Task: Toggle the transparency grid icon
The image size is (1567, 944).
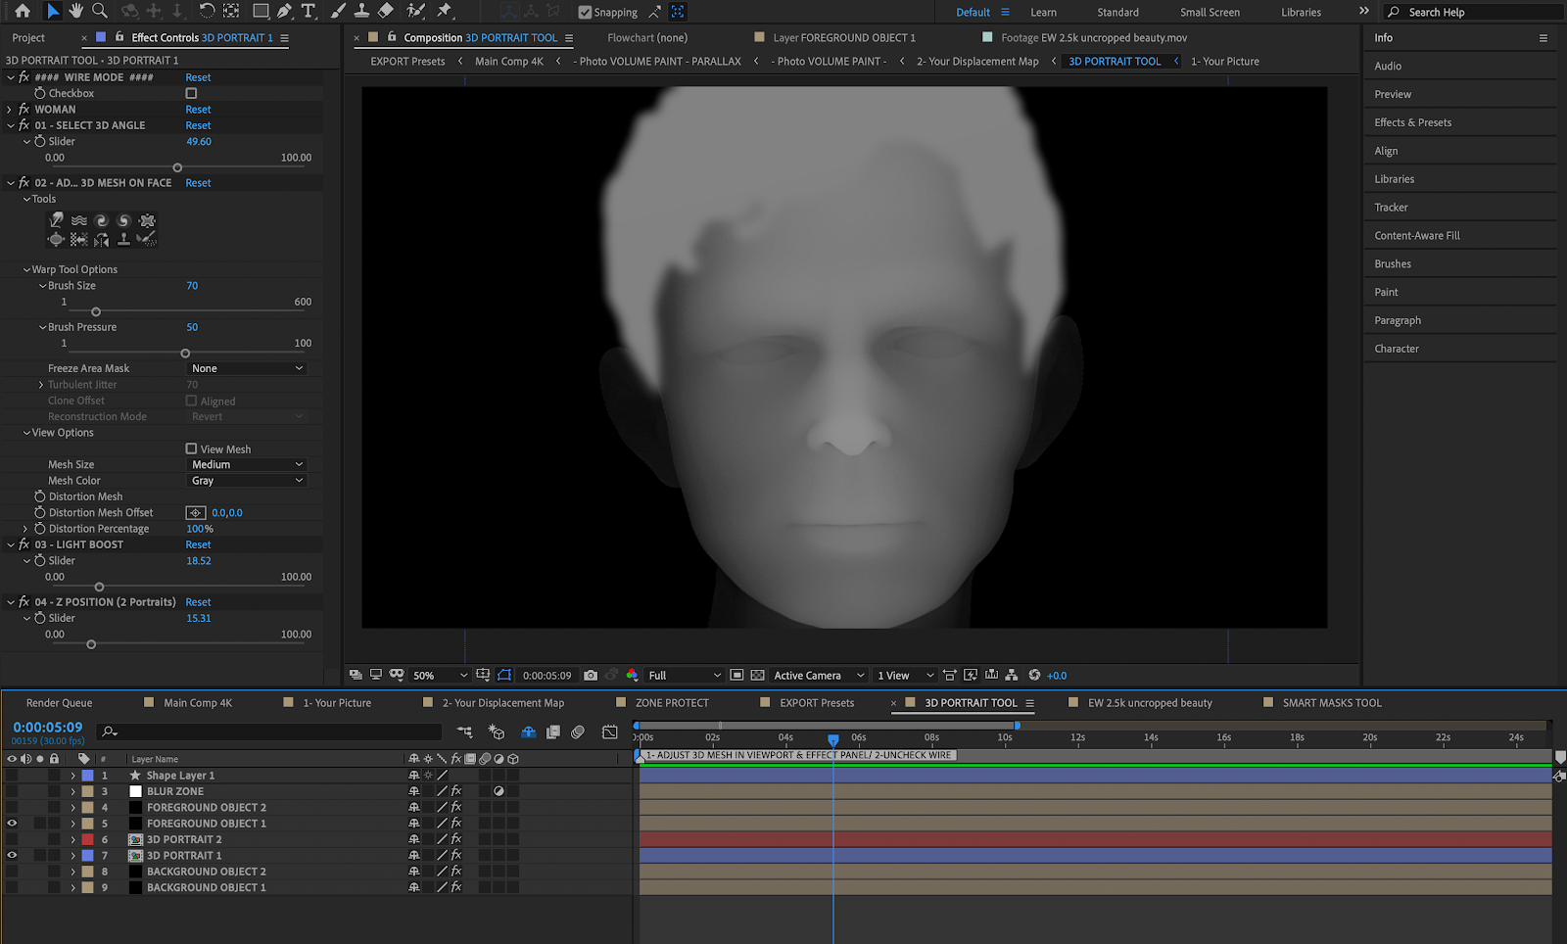Action: [757, 675]
